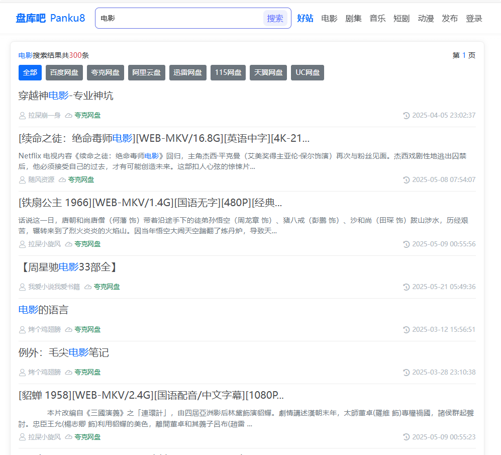The width and height of the screenshot is (501, 455).
Task: Filter results by UC网盘
Action: coord(308,72)
